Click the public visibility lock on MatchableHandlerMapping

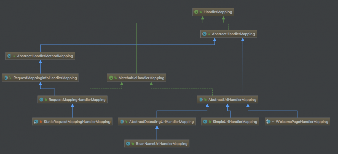[x=116, y=78]
